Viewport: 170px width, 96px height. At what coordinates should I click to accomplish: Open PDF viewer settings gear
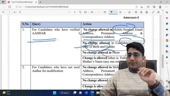pos(158,12)
